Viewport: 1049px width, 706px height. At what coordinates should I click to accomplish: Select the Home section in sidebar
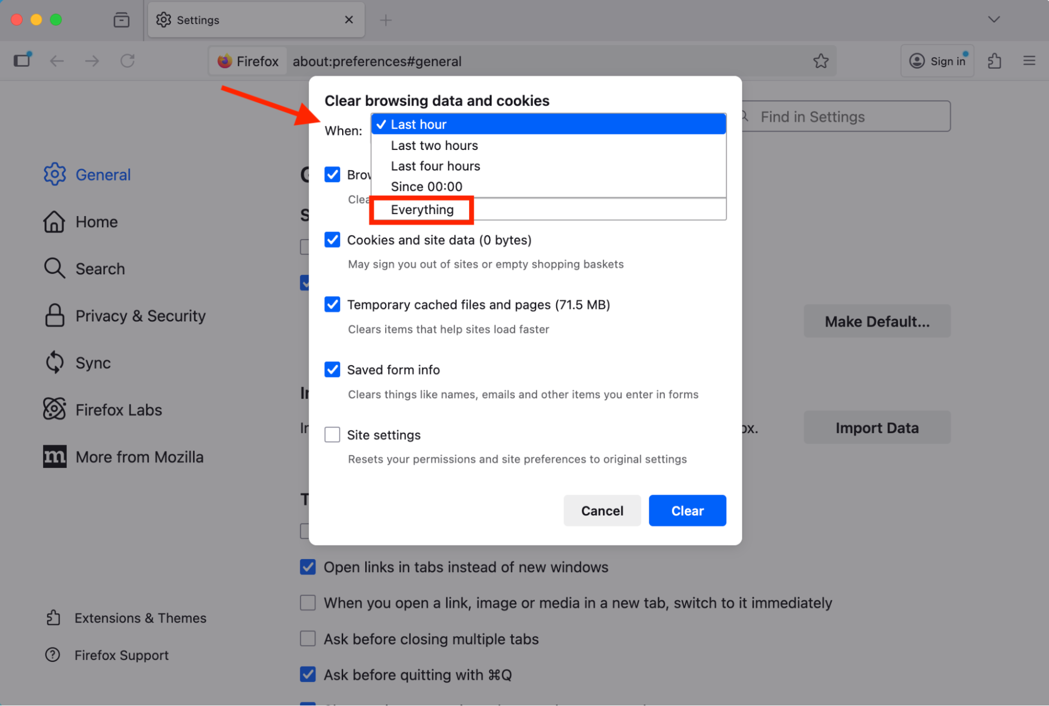pos(96,221)
